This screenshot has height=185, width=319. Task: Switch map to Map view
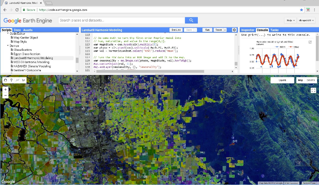301,80
